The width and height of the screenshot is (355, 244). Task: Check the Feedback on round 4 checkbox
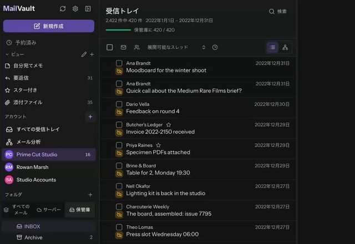[119, 104]
